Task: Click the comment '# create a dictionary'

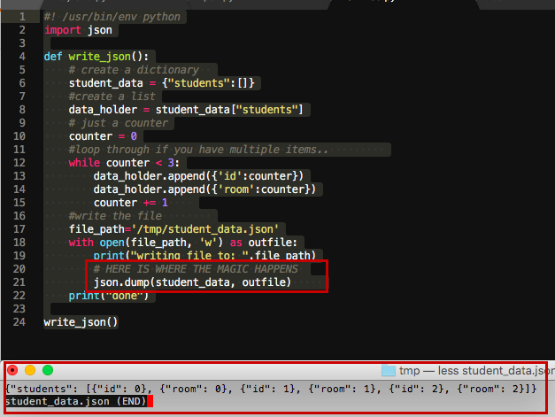Action: click(x=134, y=70)
